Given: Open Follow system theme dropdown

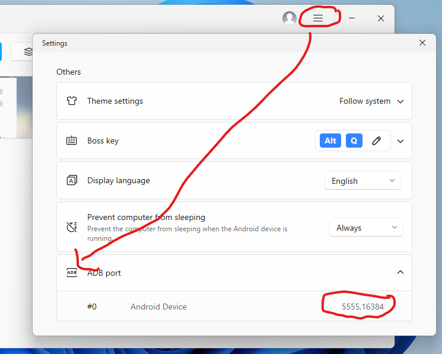Looking at the screenshot, I should (371, 101).
